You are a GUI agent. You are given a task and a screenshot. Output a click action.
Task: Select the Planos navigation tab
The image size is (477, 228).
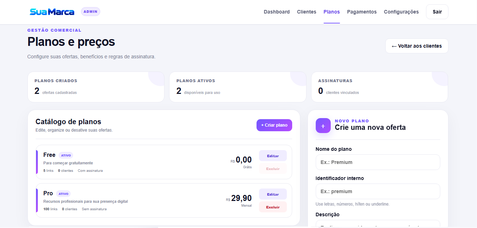coord(332,12)
